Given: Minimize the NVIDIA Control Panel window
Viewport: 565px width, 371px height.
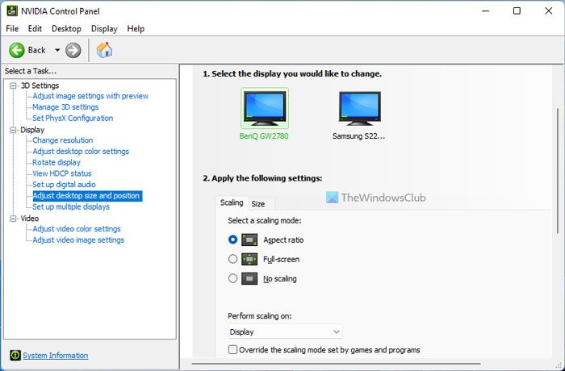Looking at the screenshot, I should tap(486, 11).
